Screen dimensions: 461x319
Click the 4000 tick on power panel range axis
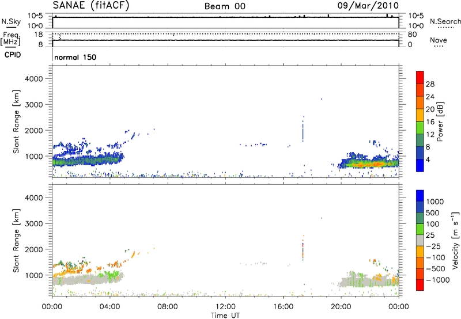(34, 79)
